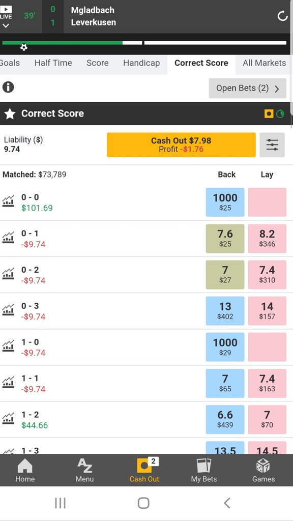Open cash out settings sliders icon
293x521 pixels.
(x=272, y=145)
